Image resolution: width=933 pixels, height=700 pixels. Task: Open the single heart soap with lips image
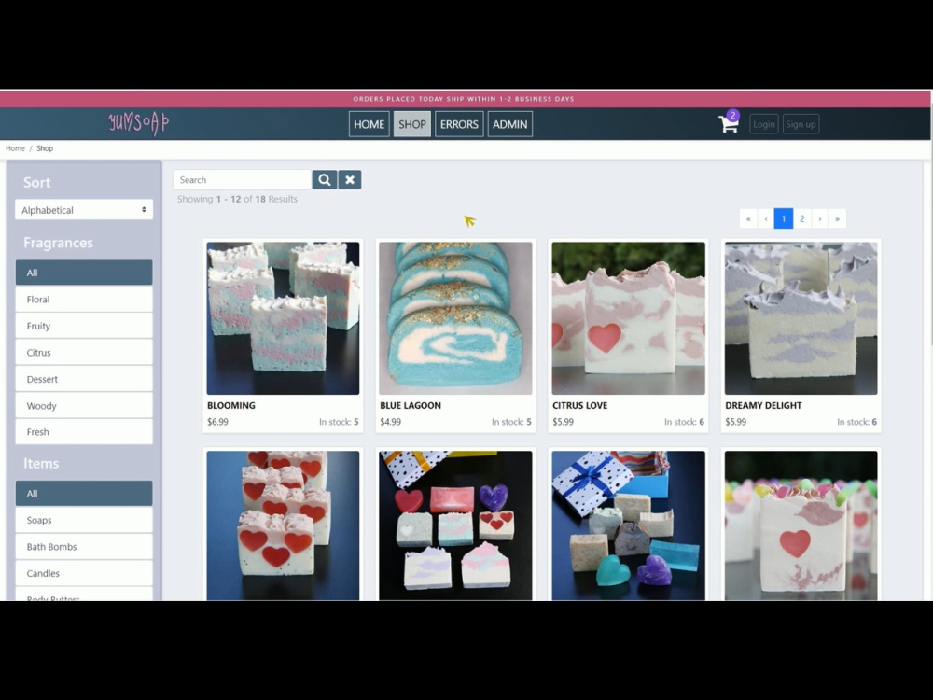click(801, 525)
